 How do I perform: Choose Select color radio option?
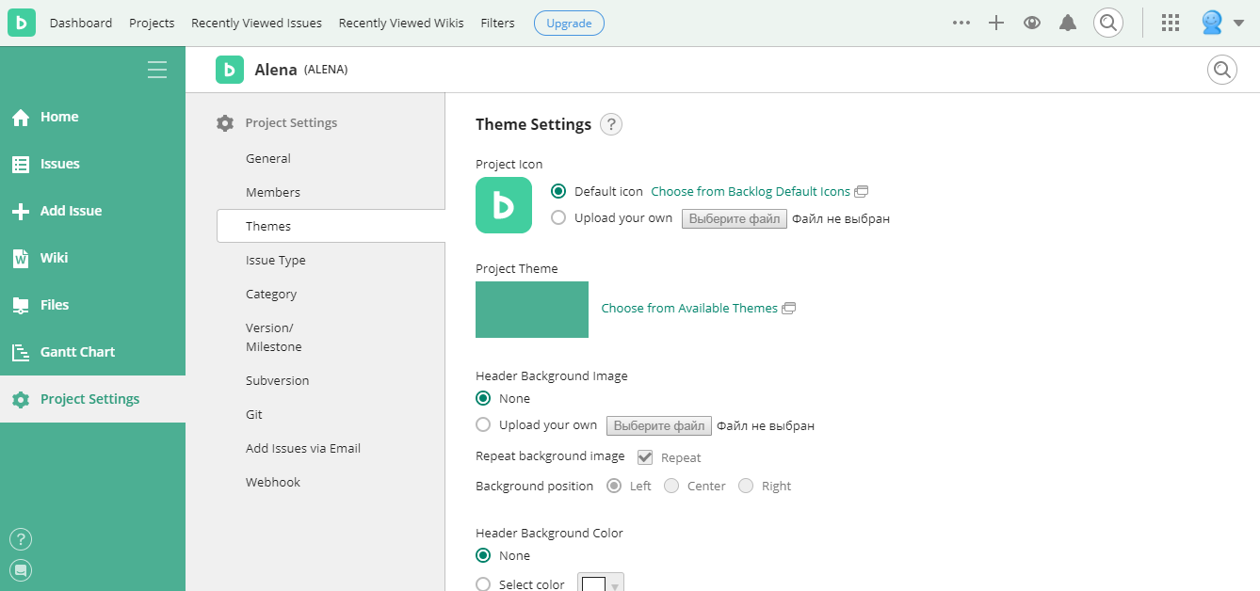pyautogui.click(x=483, y=583)
